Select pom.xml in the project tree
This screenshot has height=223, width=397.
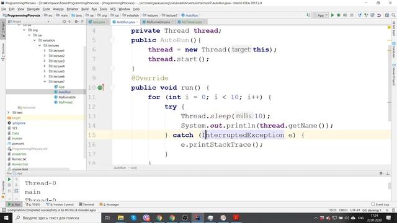coord(18,144)
